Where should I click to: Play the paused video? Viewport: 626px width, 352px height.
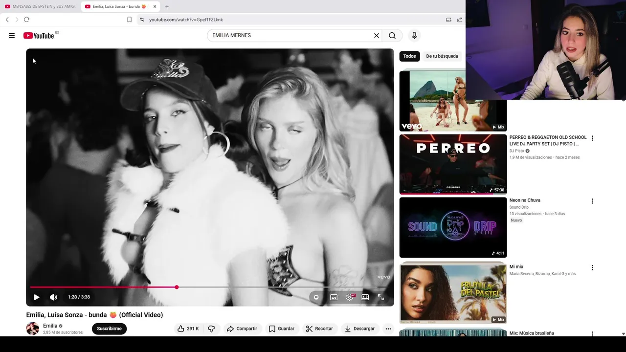(37, 297)
